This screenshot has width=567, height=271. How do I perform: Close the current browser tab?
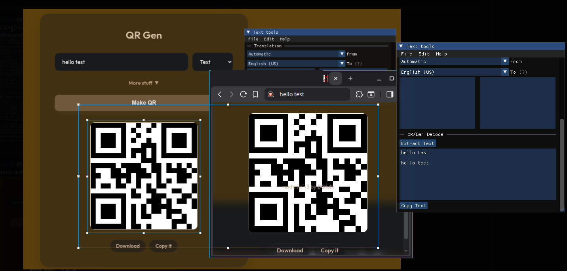click(x=336, y=78)
